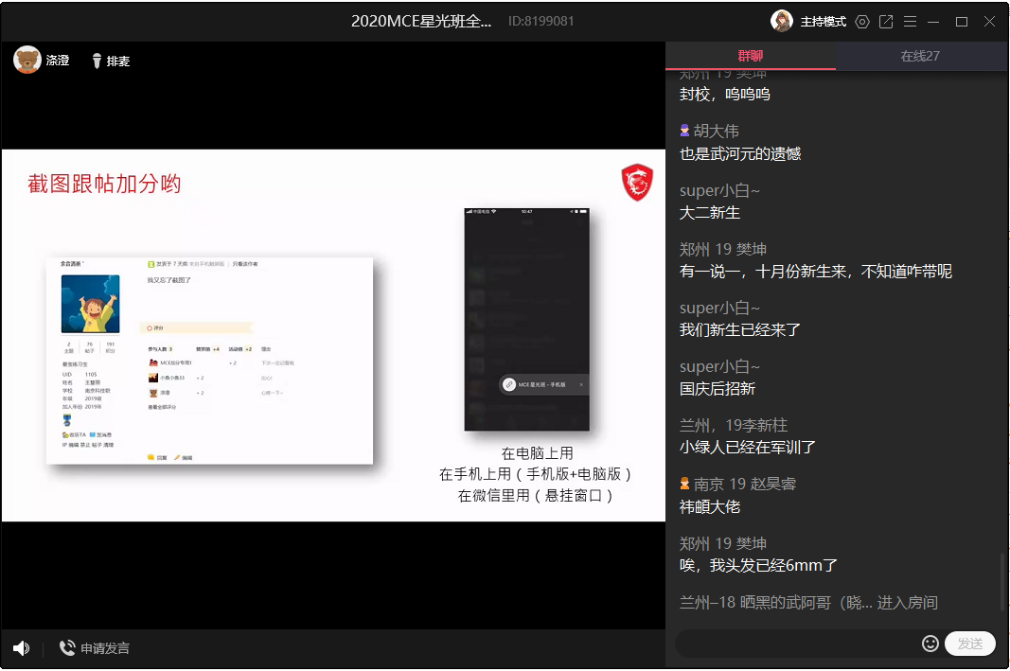
Task: Click 郑州 19 樊坤 above 有一说一 message
Action: coord(723,249)
